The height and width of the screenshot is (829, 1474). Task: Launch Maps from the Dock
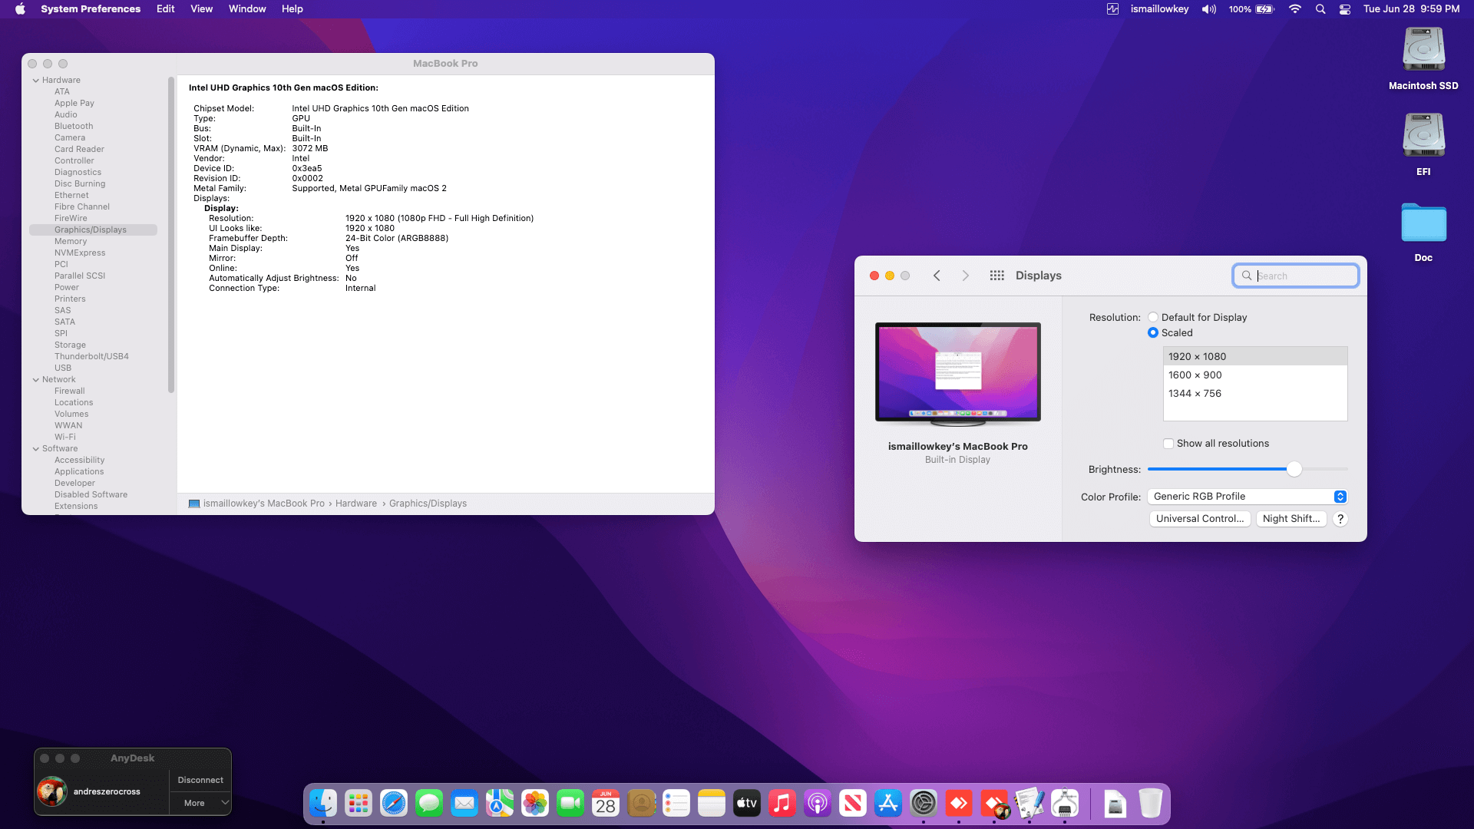(x=500, y=804)
